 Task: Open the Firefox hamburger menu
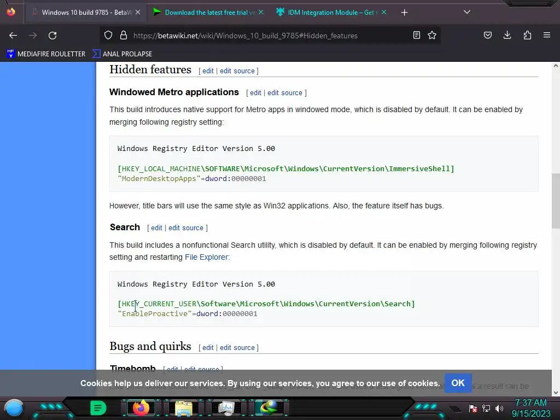tap(547, 36)
